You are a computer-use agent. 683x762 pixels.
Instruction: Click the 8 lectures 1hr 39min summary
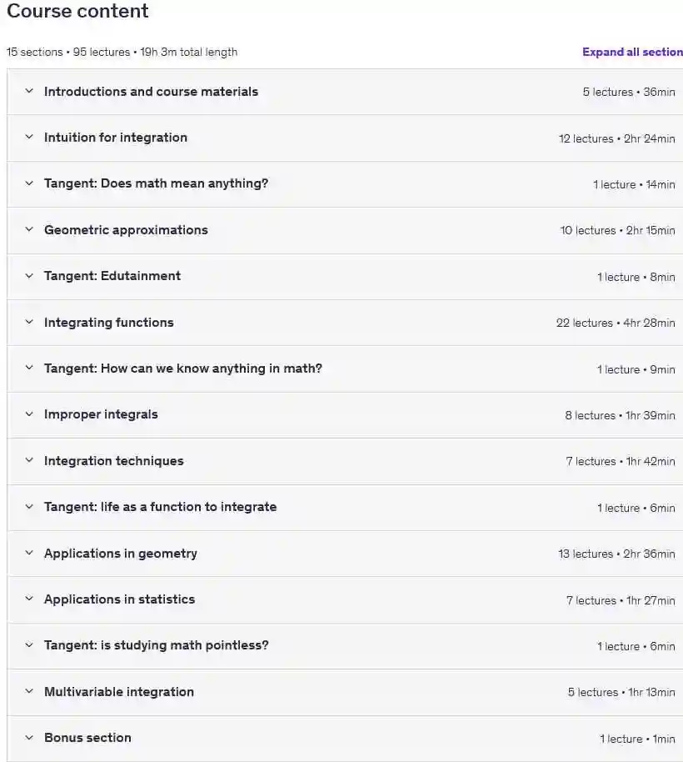click(x=620, y=415)
